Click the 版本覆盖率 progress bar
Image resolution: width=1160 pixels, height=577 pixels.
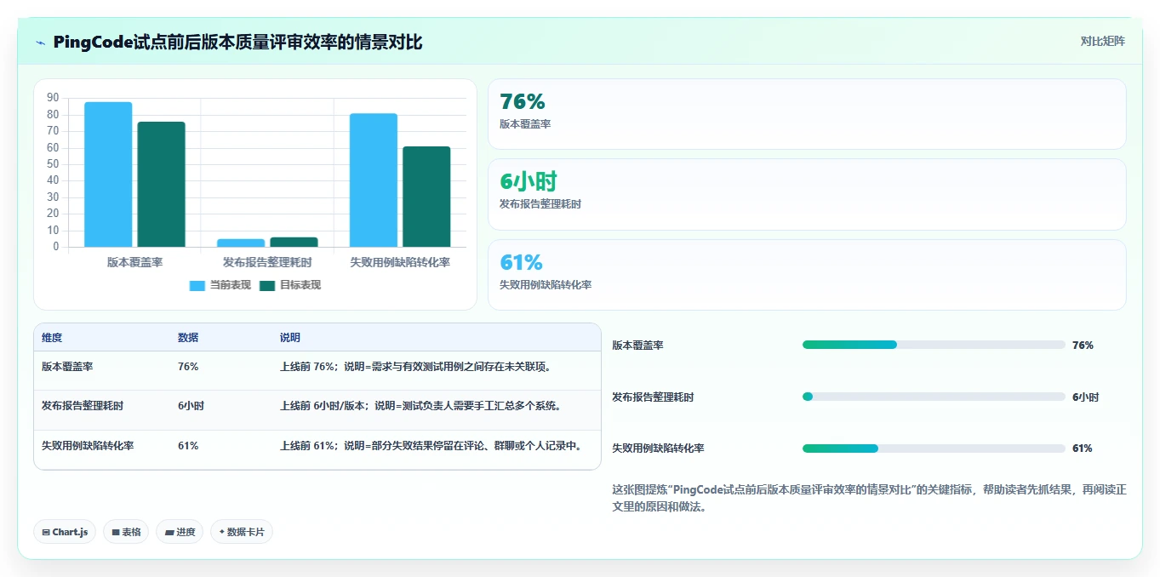pos(934,345)
